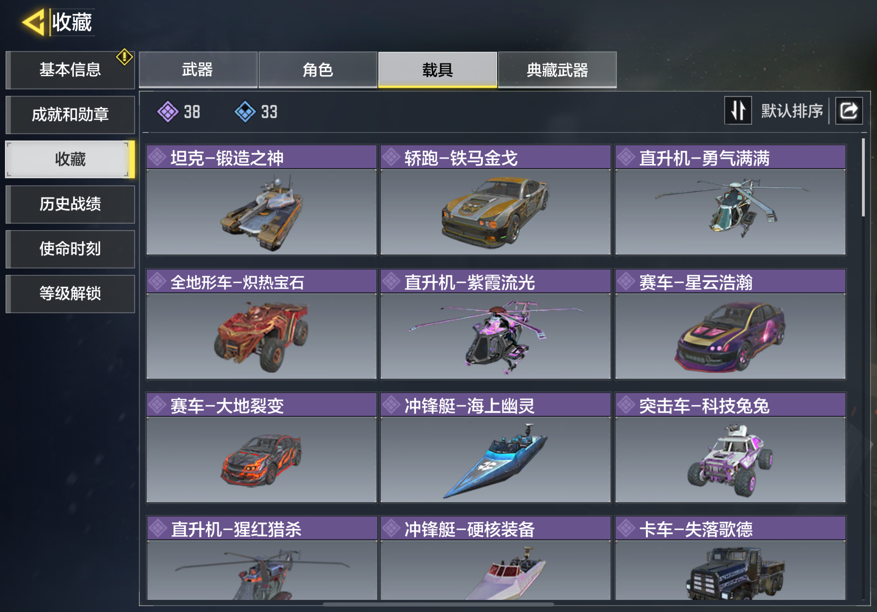Toggle the sort order arrows icon

[x=738, y=111]
